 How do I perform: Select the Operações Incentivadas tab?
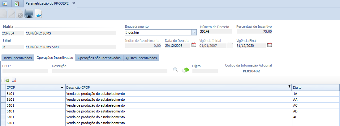55,58
